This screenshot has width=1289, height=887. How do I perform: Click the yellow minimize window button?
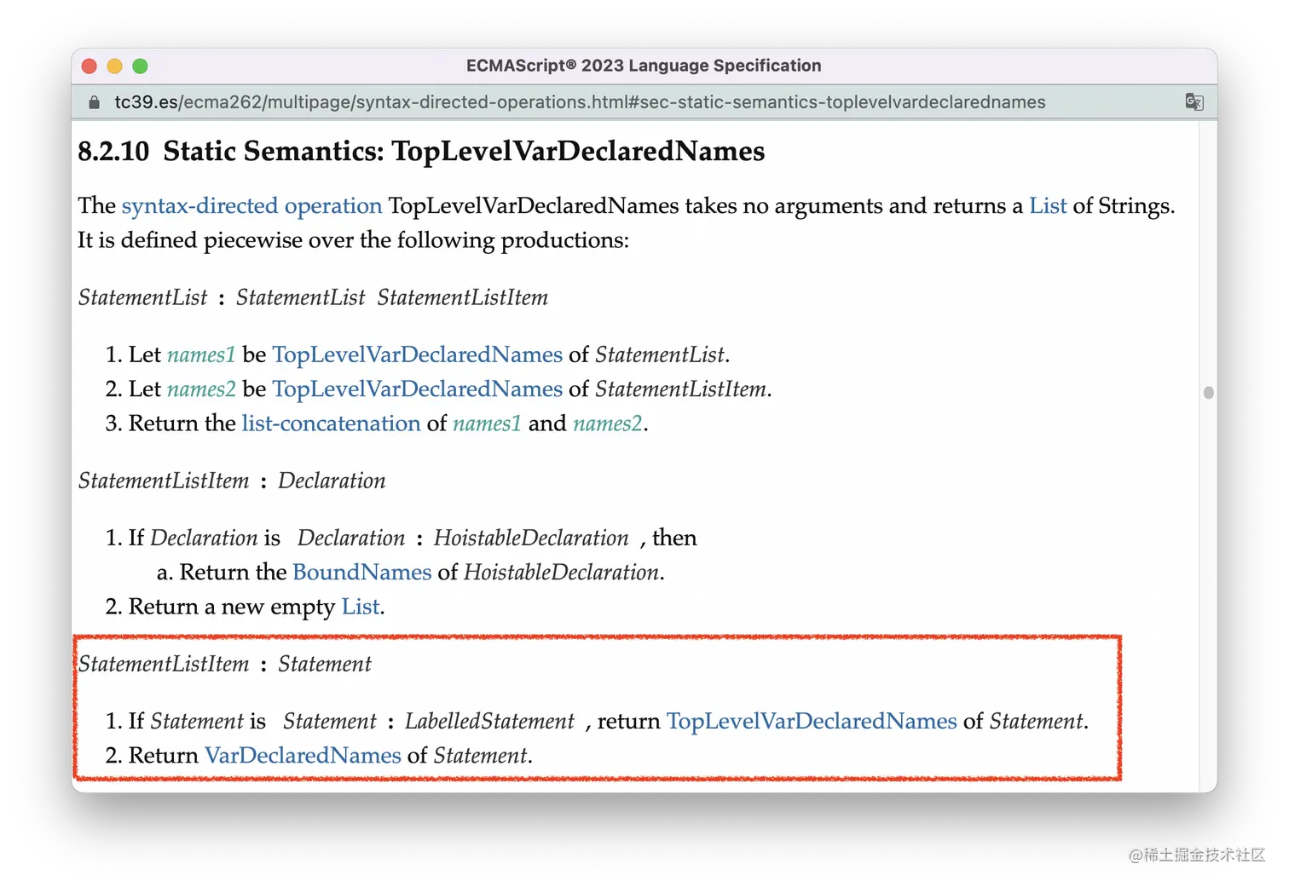pos(115,66)
